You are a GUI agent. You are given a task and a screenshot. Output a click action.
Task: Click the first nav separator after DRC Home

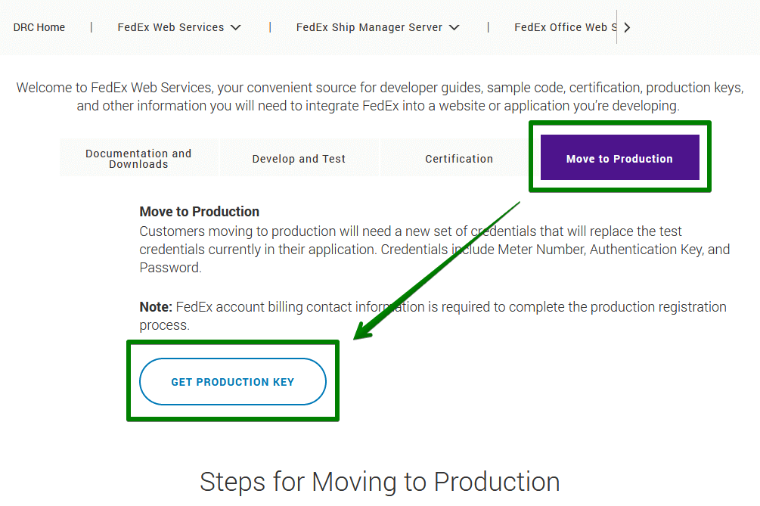(x=92, y=27)
